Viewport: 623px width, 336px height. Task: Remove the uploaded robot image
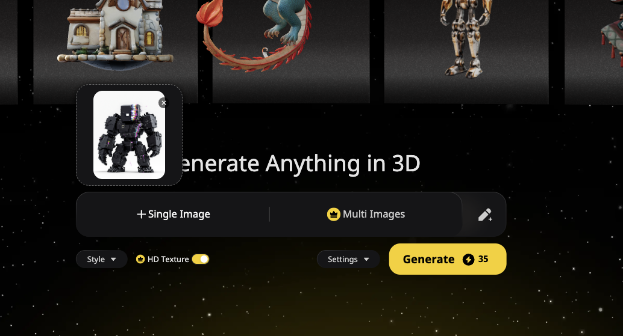click(164, 103)
